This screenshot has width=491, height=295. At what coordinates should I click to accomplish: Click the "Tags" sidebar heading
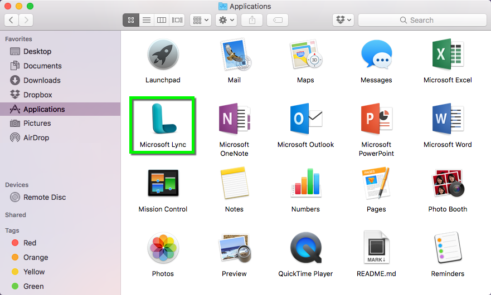12,230
